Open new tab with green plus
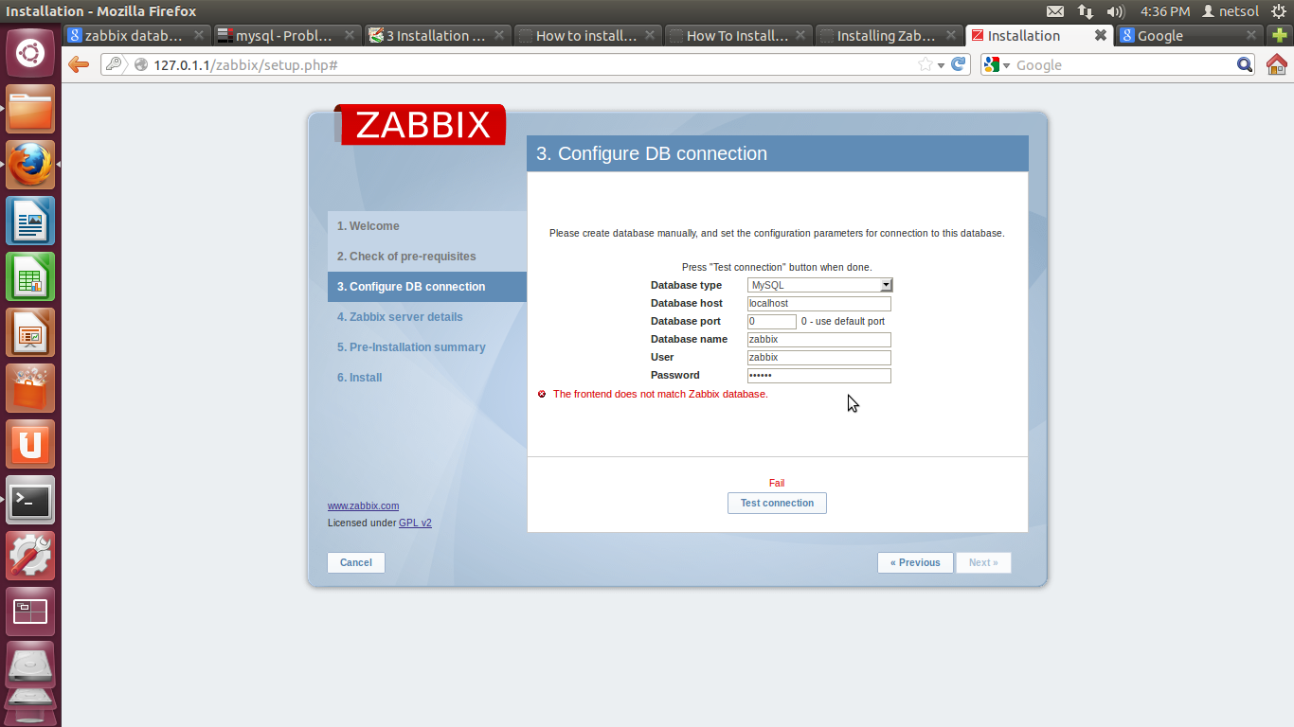This screenshot has height=727, width=1294. 1279,36
